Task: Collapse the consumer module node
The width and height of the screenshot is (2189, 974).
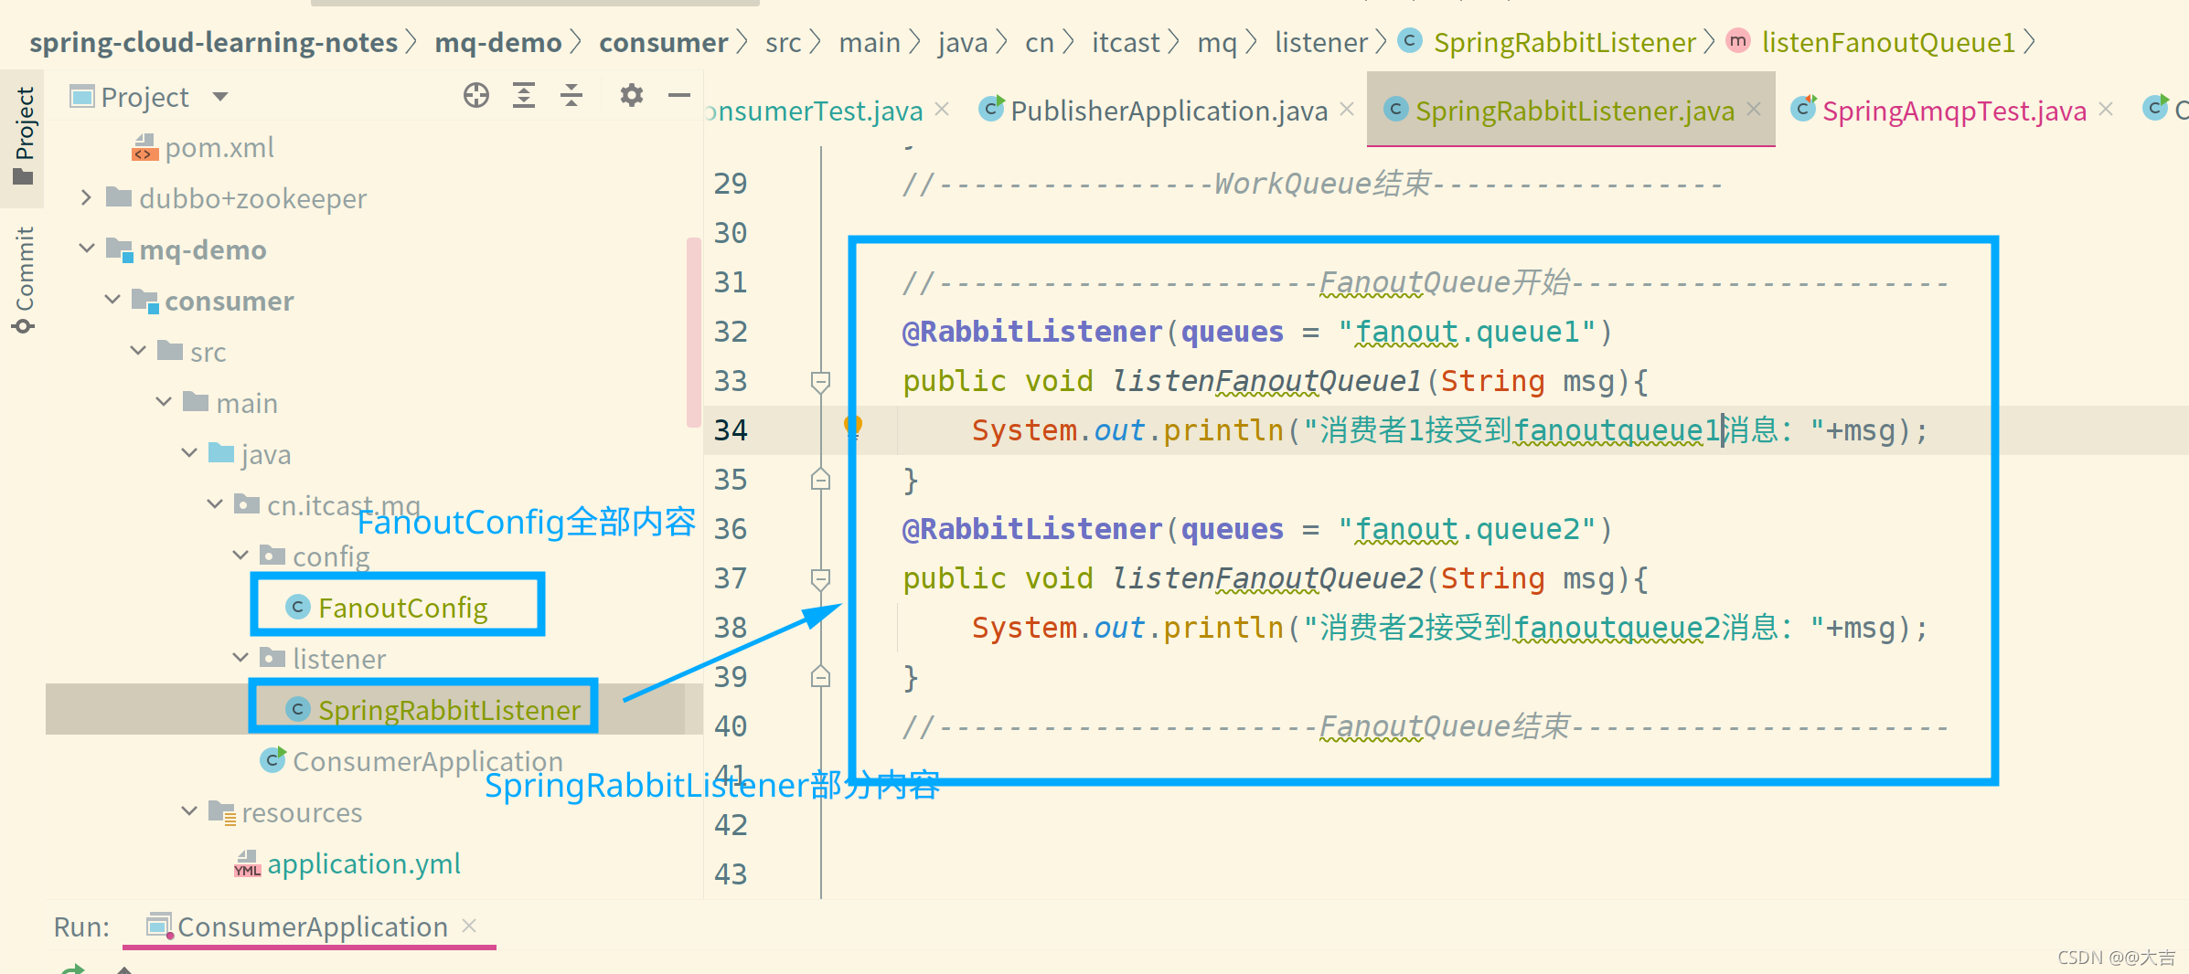Action: [x=112, y=300]
